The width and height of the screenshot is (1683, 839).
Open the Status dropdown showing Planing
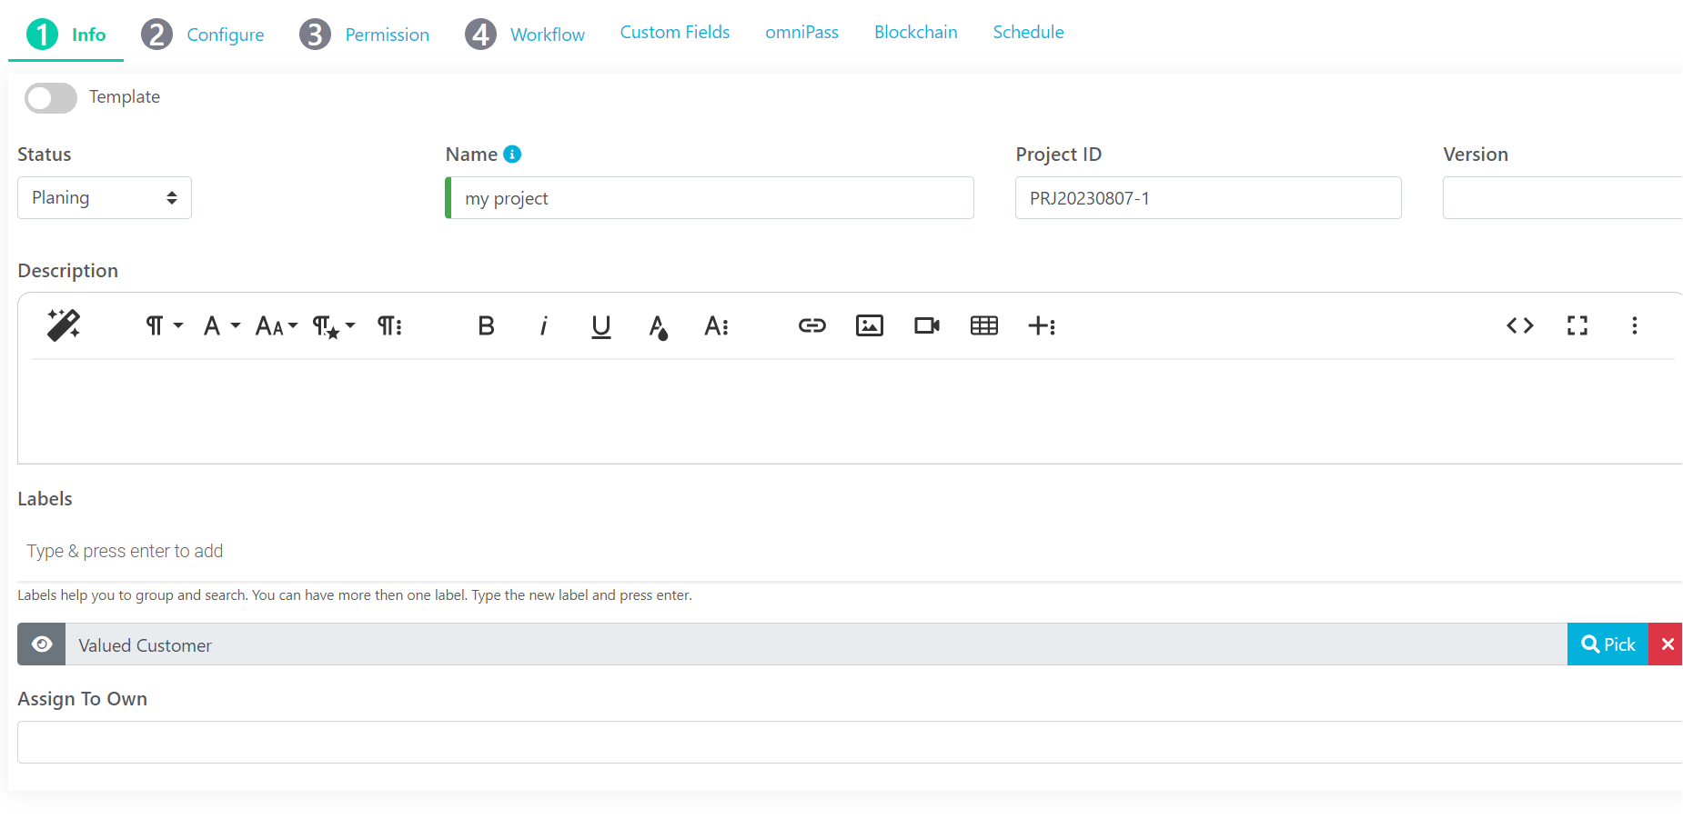coord(104,197)
